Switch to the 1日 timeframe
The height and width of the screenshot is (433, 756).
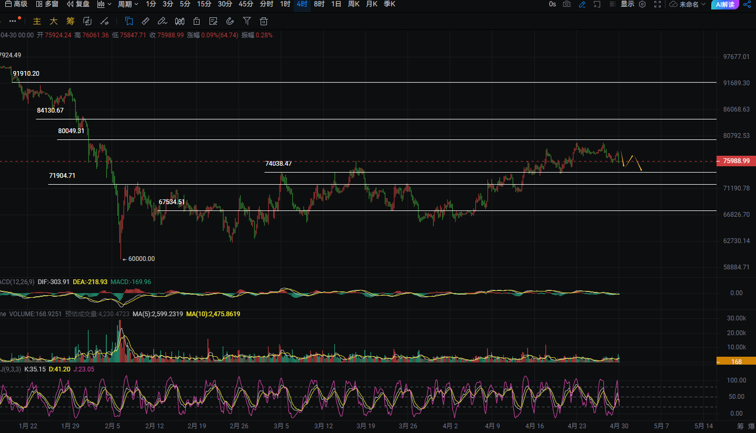(x=336, y=4)
